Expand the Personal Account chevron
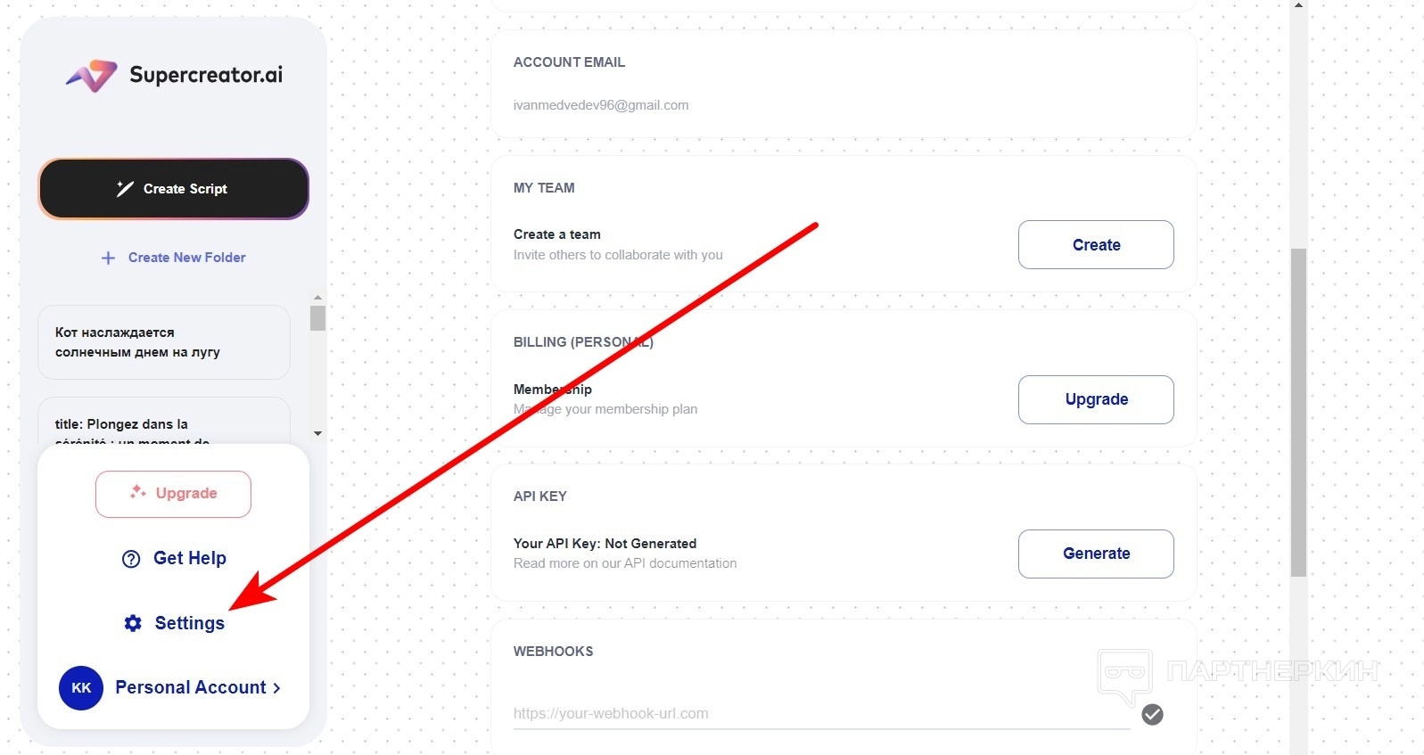 point(277,688)
